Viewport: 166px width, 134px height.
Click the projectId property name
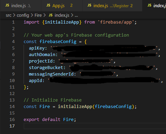coord(41,61)
